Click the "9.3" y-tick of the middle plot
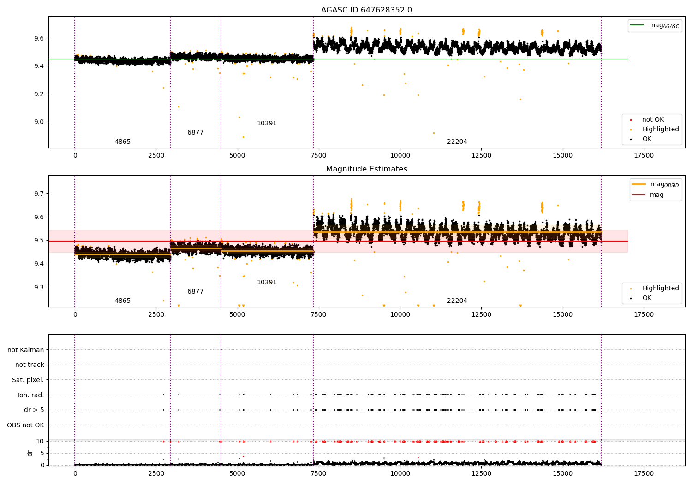The height and width of the screenshot is (484, 692). (39, 287)
